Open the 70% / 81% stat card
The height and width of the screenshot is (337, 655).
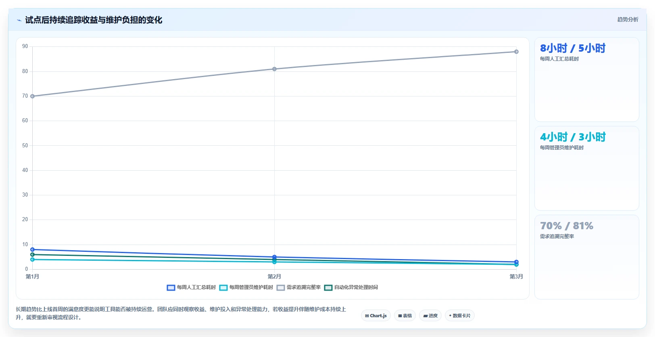point(587,257)
